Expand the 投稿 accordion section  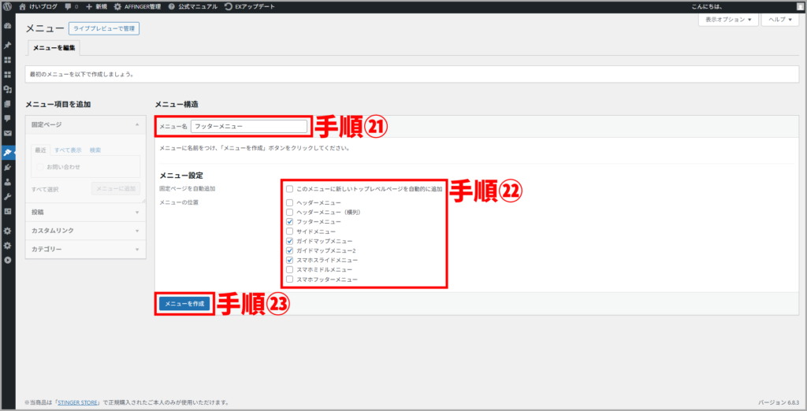(85, 212)
